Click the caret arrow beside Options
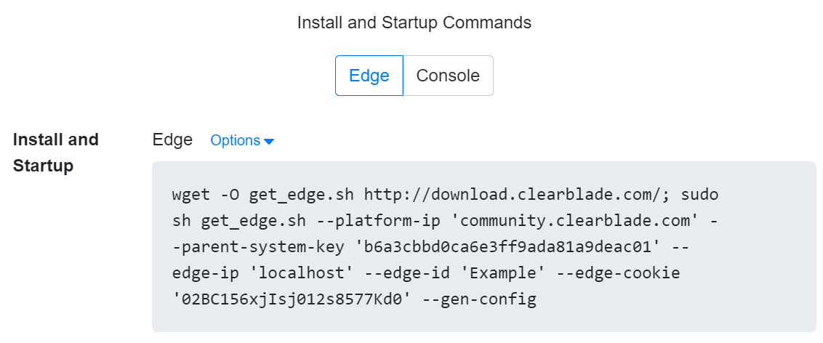Image resolution: width=823 pixels, height=343 pixels. coord(269,142)
